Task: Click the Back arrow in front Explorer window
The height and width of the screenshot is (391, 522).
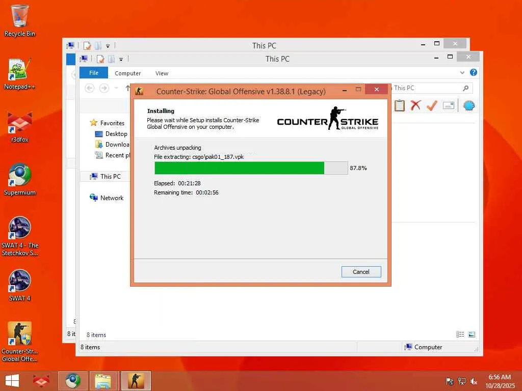Action: pos(90,88)
